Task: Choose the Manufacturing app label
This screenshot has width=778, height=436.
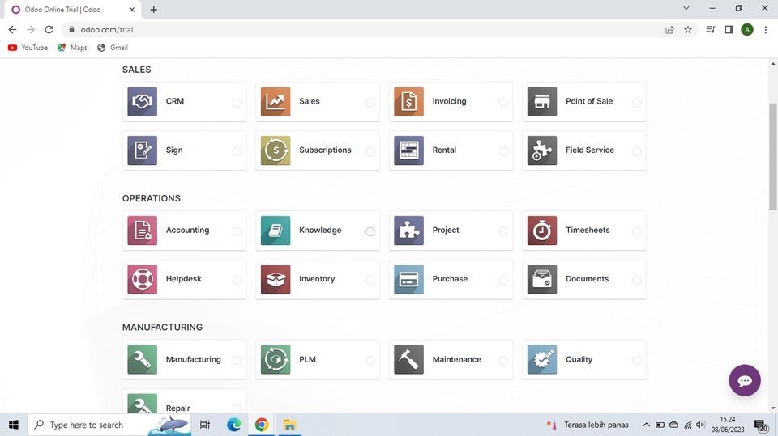Action: click(x=193, y=360)
